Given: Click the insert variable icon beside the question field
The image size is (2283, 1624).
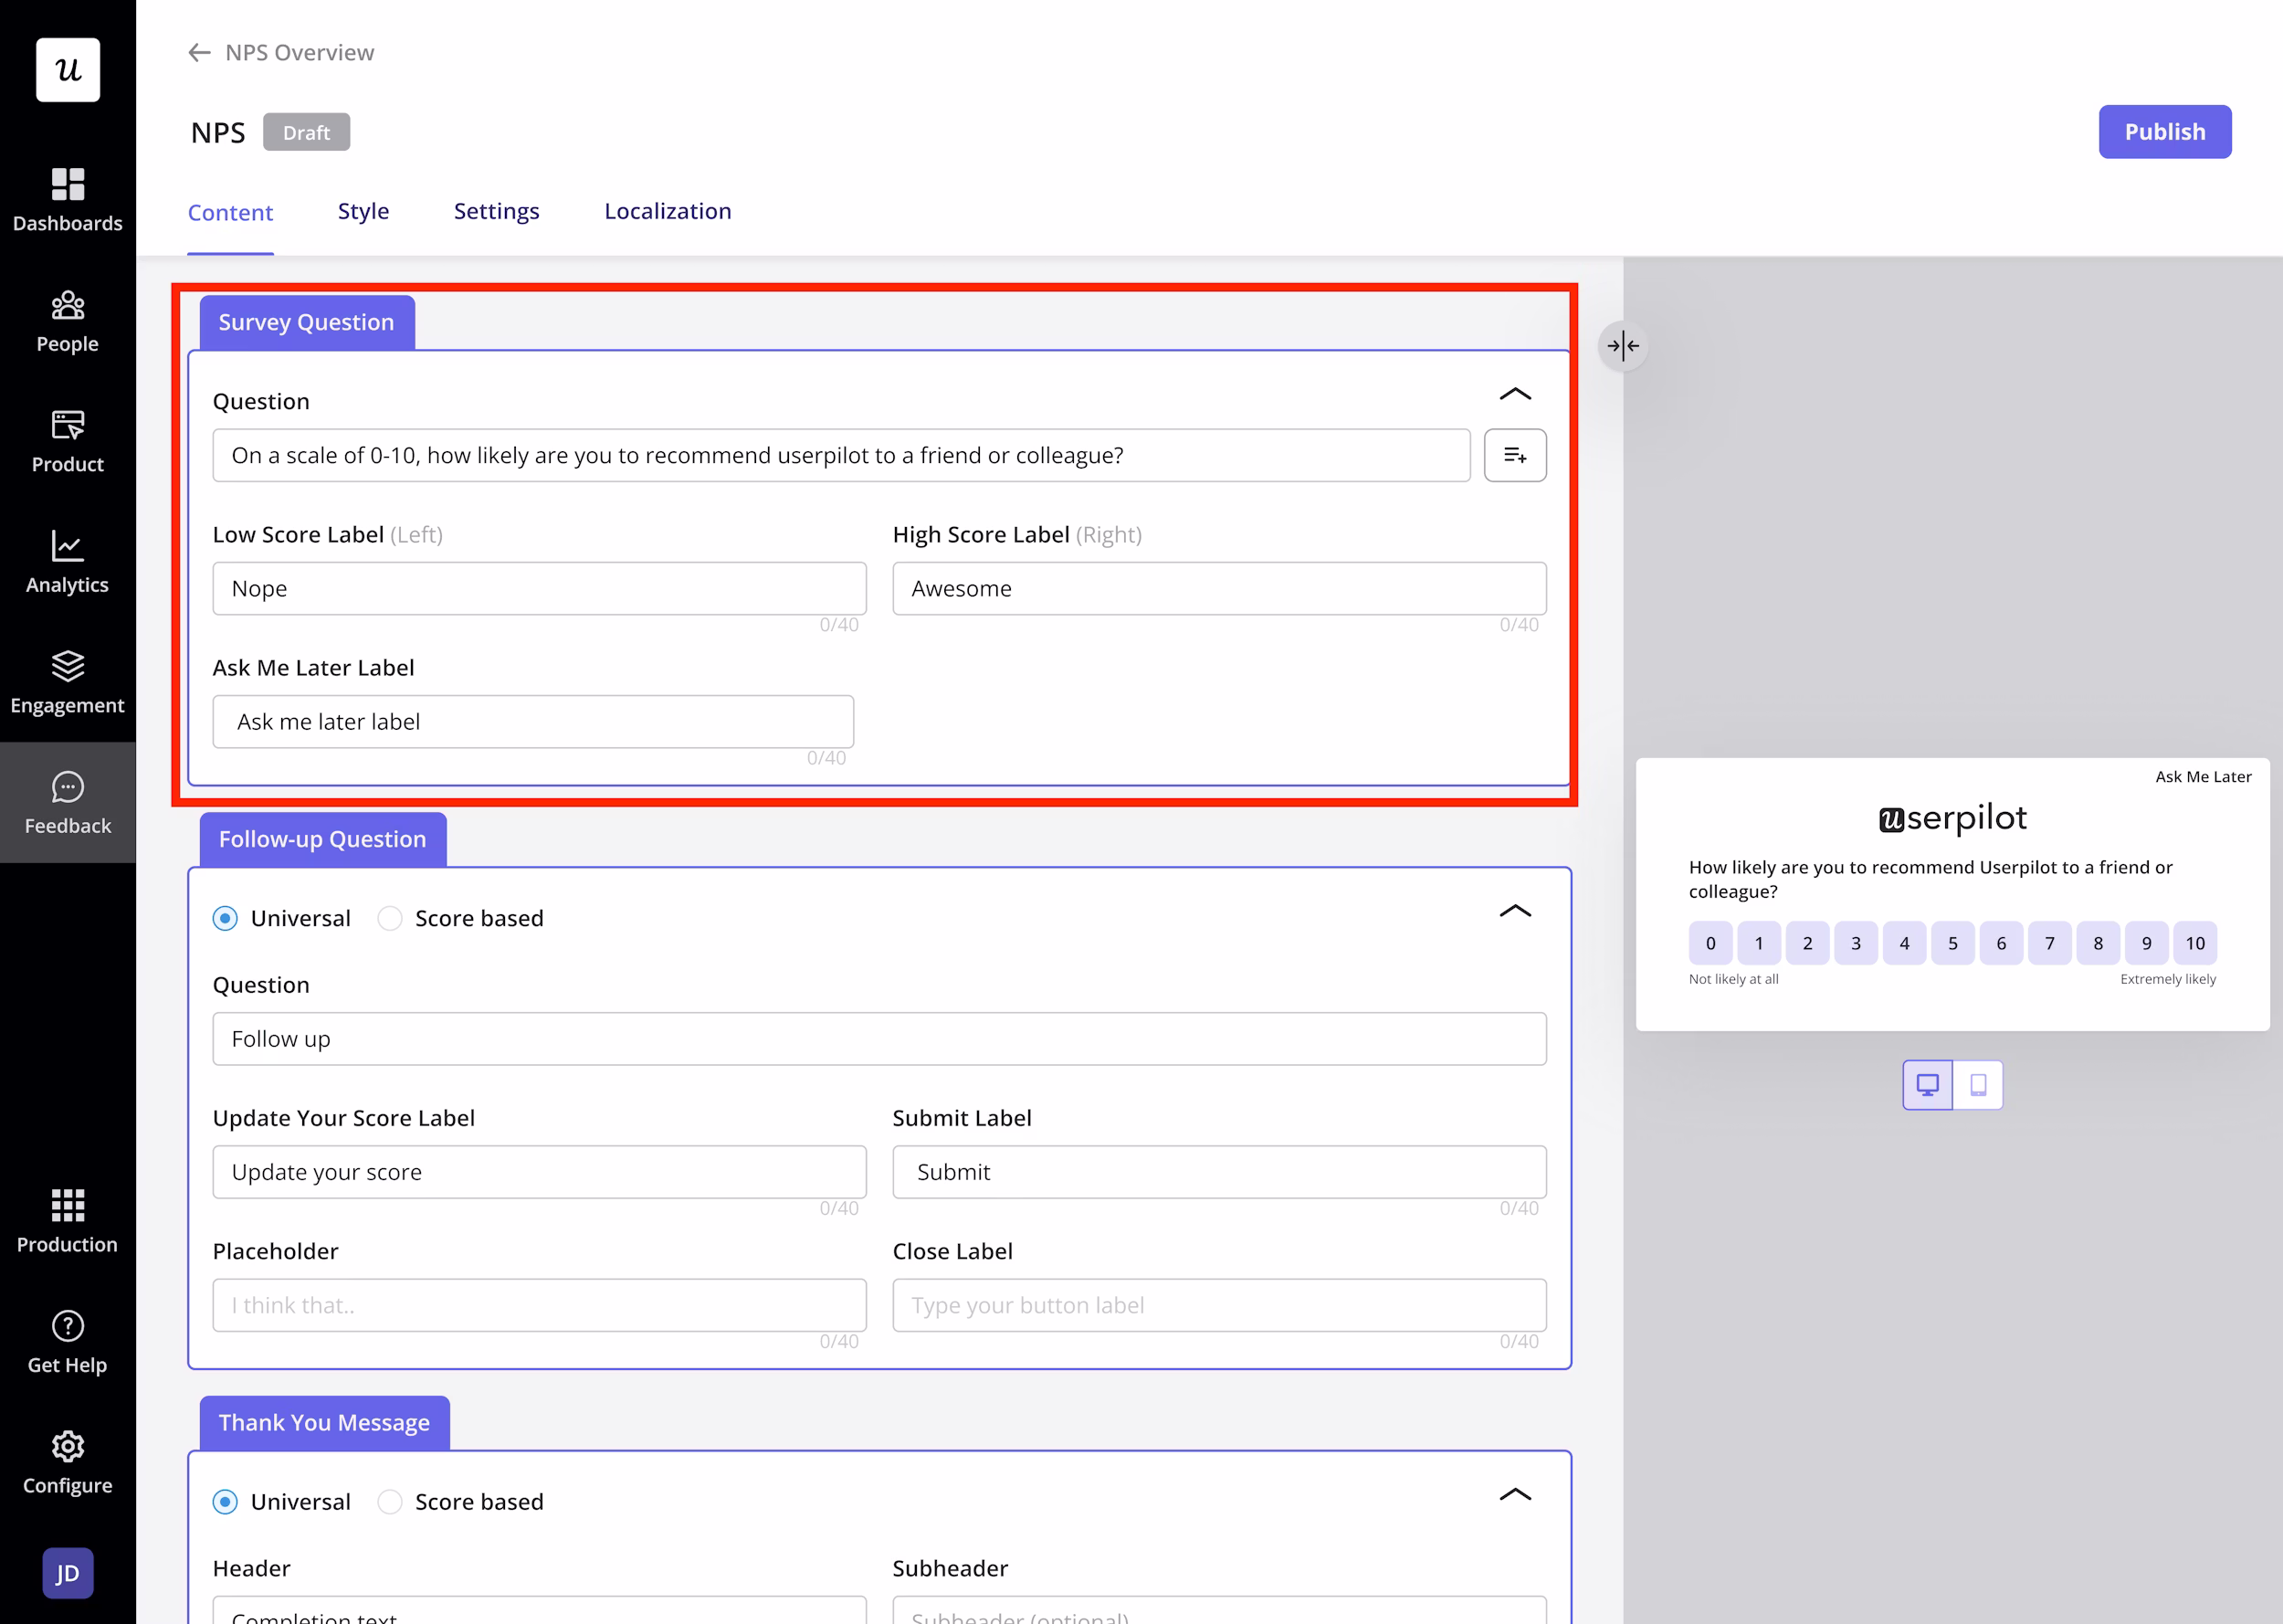Looking at the screenshot, I should coord(1515,455).
